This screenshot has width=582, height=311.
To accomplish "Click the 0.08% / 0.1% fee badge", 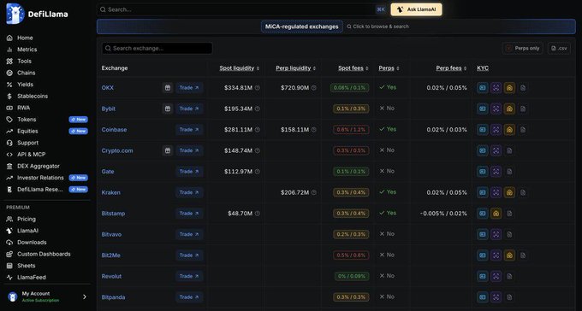I will (x=350, y=88).
